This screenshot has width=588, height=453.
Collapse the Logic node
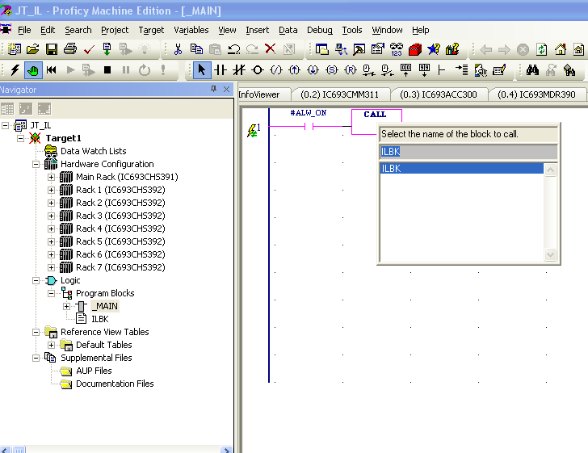tap(36, 280)
